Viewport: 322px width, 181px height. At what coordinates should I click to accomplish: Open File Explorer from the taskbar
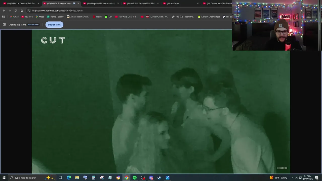[77, 178]
